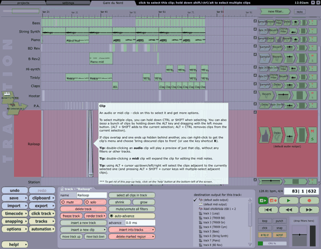Enable the auto-advance option

[132, 216]
